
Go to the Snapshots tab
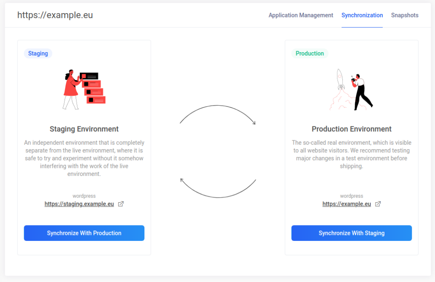[x=404, y=15]
